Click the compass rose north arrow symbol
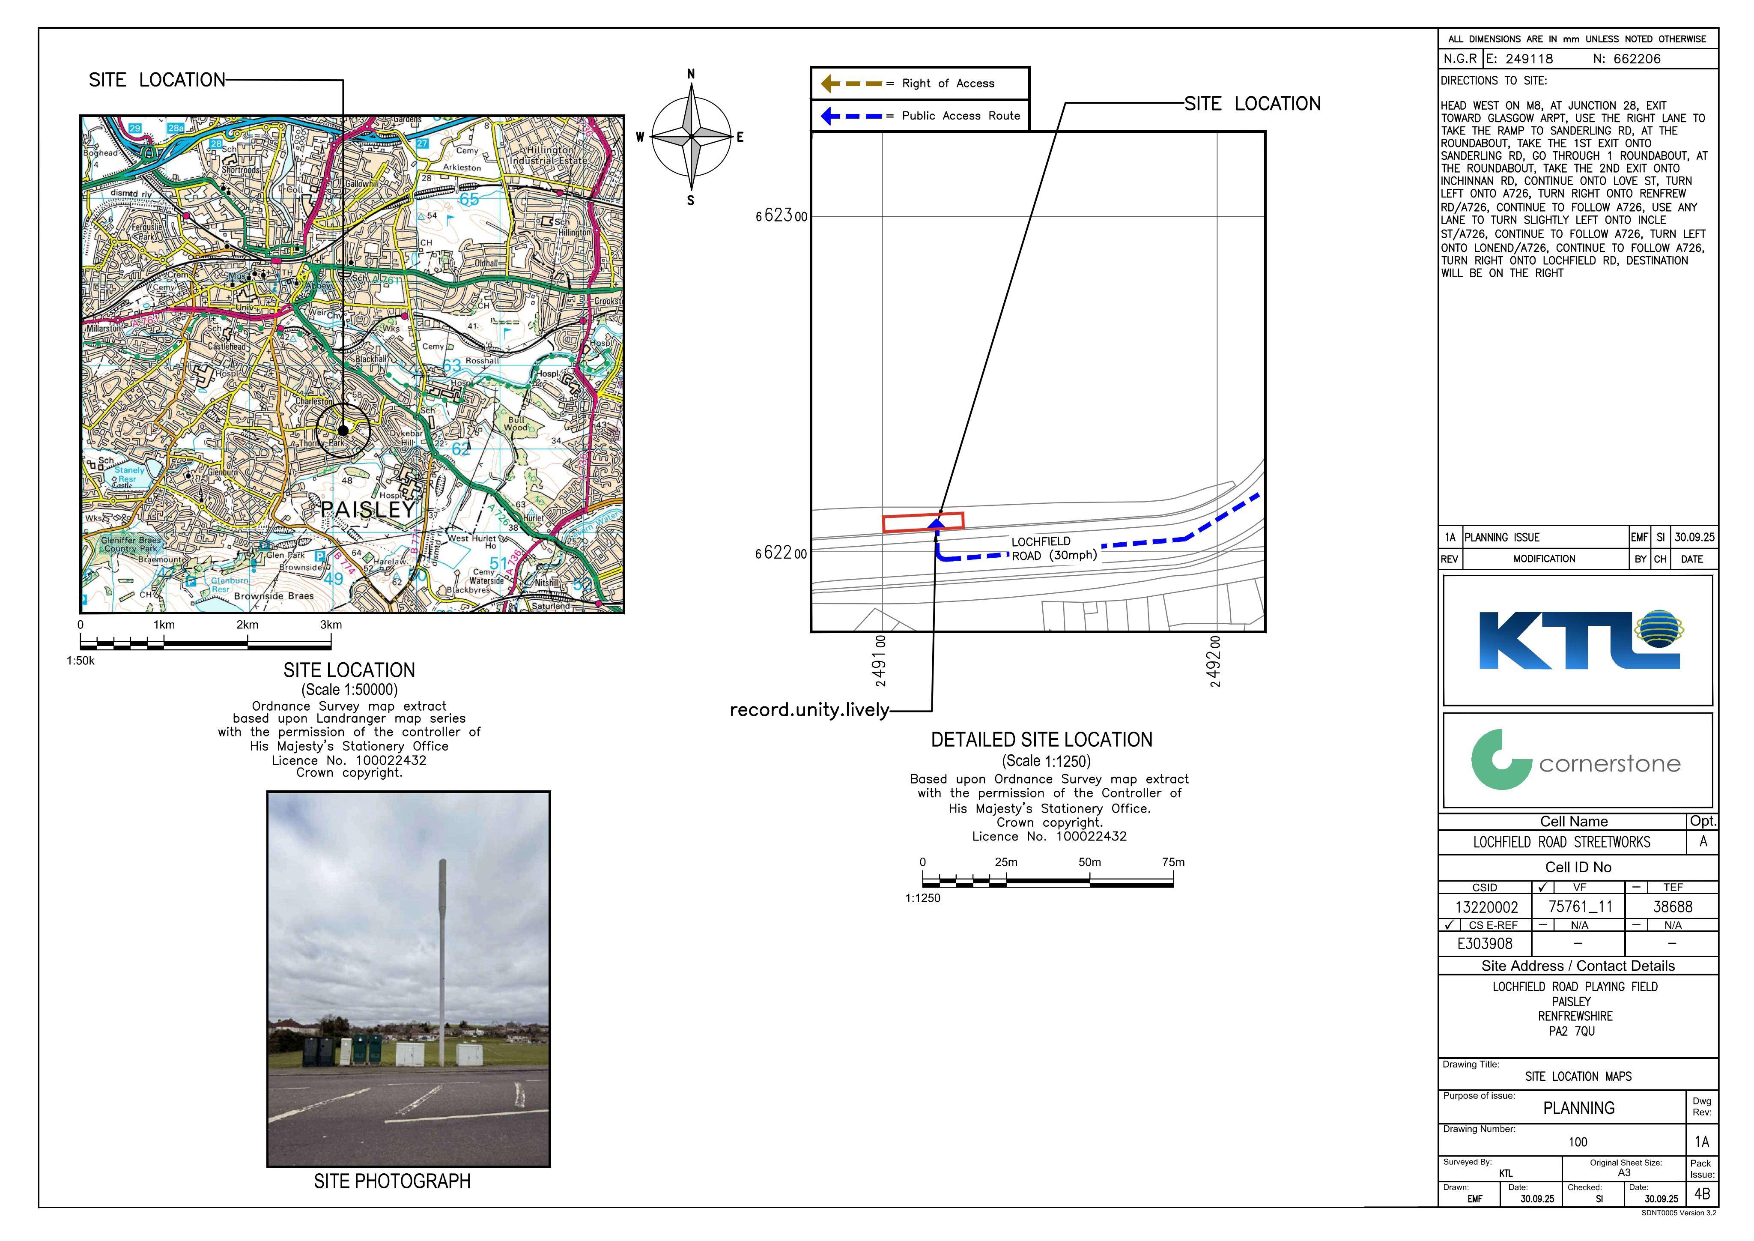Viewport: 1754px width, 1241px height. point(691,137)
